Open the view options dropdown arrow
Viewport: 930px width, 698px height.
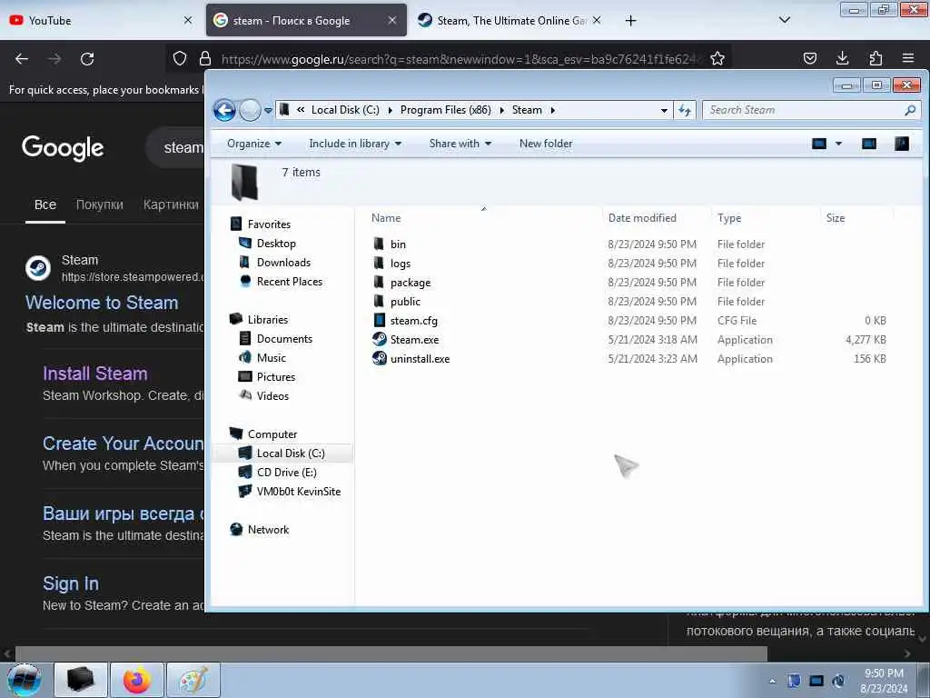838,144
